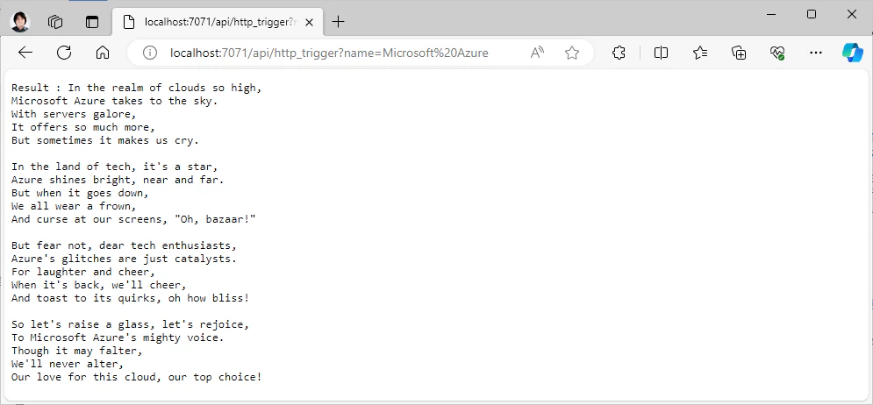Click the line "We all wear a frown,"

[x=74, y=206]
